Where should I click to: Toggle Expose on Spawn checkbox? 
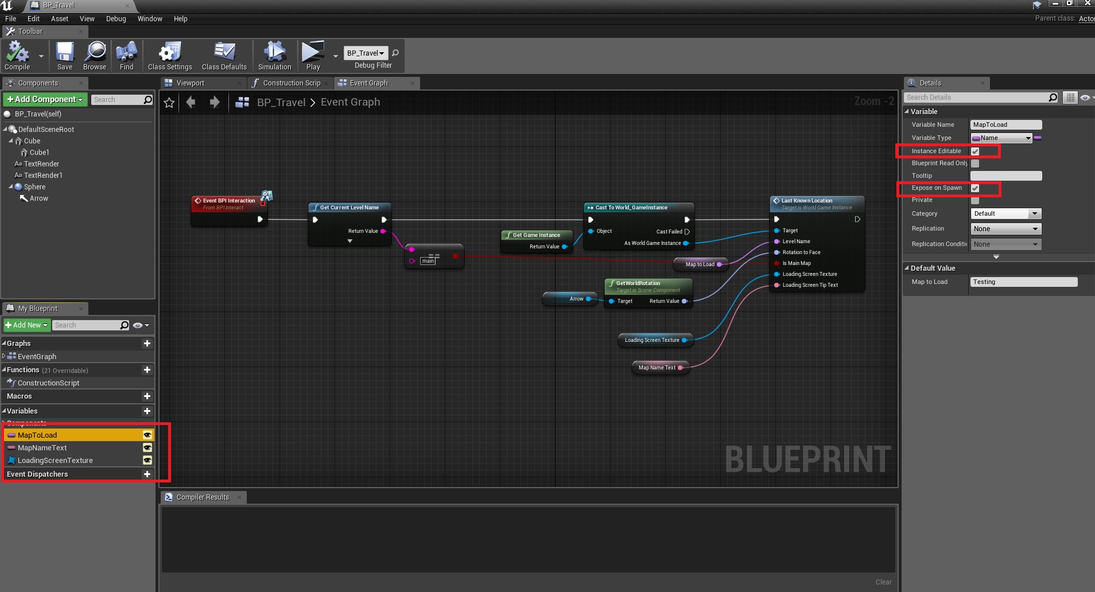[975, 188]
